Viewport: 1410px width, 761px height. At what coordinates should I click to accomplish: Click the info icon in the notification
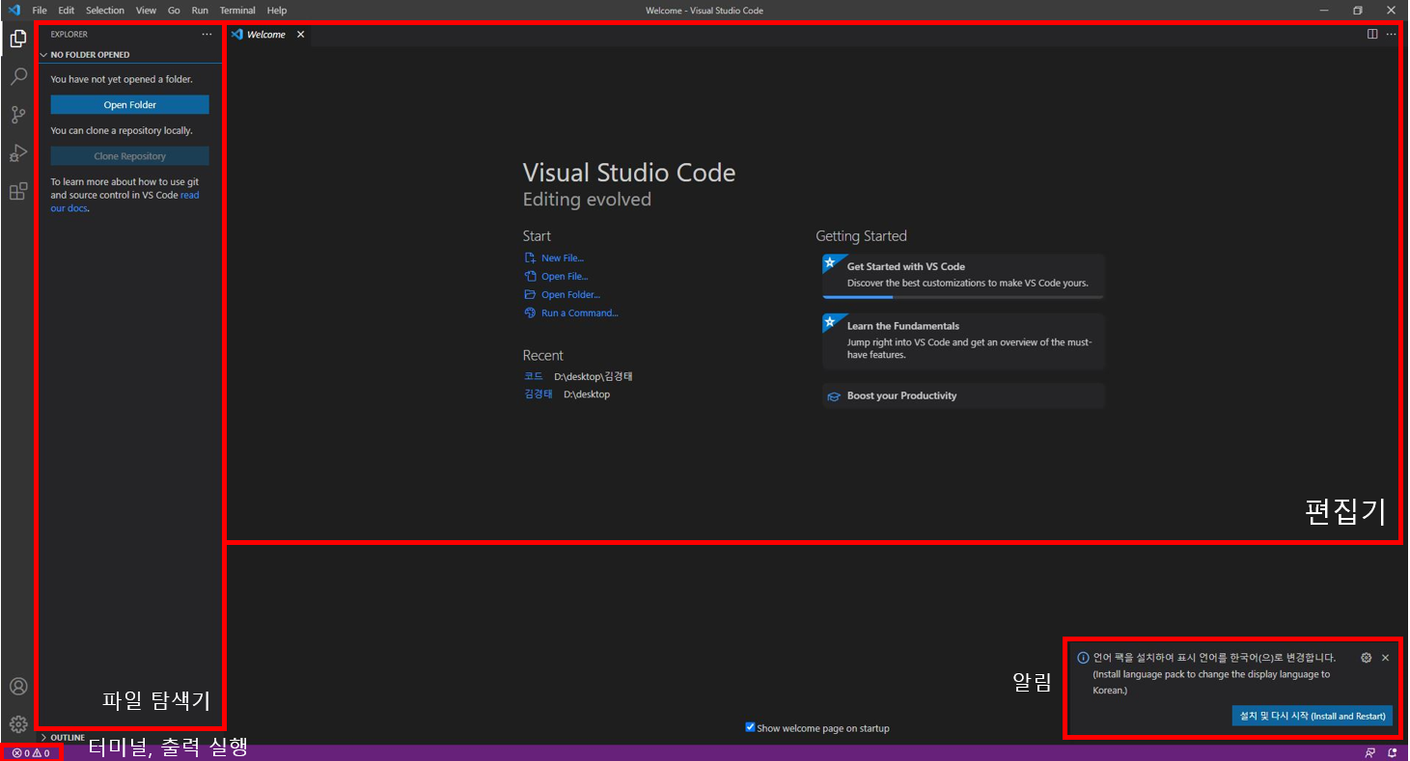[1083, 658]
